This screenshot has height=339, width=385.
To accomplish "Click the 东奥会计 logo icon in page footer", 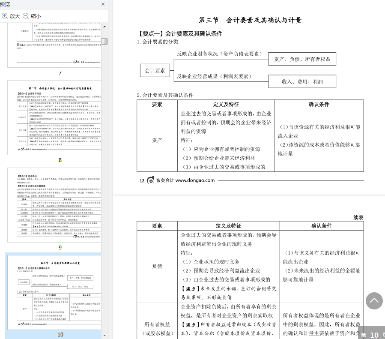I will [150, 180].
